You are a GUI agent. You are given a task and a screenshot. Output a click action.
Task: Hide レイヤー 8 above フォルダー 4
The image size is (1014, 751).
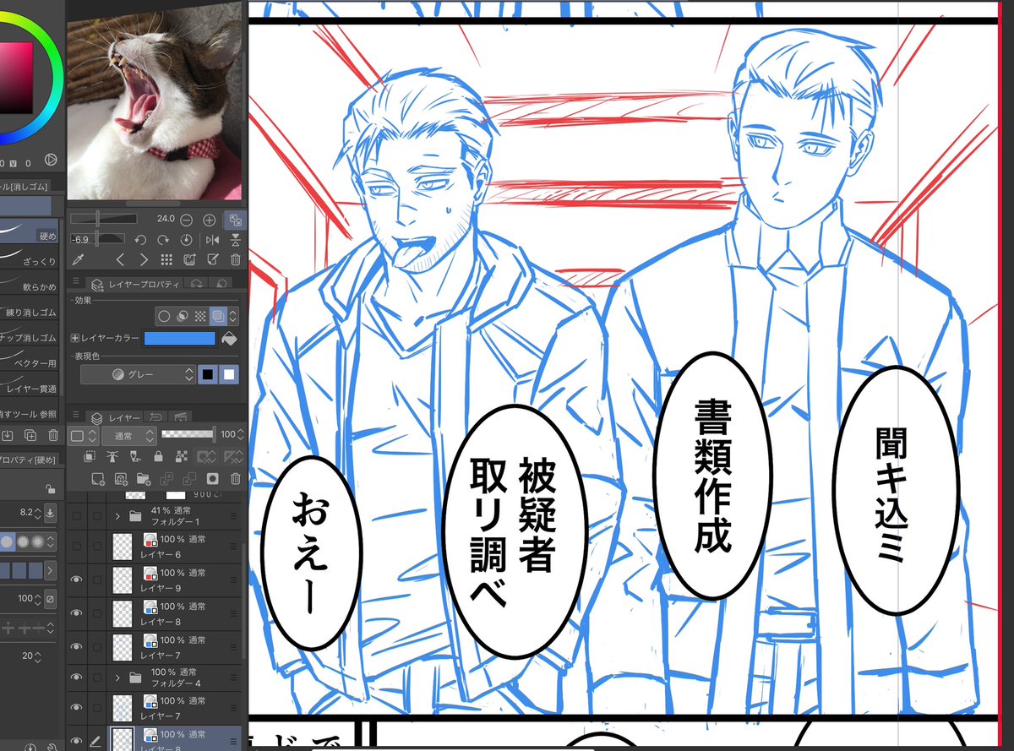coord(77,612)
